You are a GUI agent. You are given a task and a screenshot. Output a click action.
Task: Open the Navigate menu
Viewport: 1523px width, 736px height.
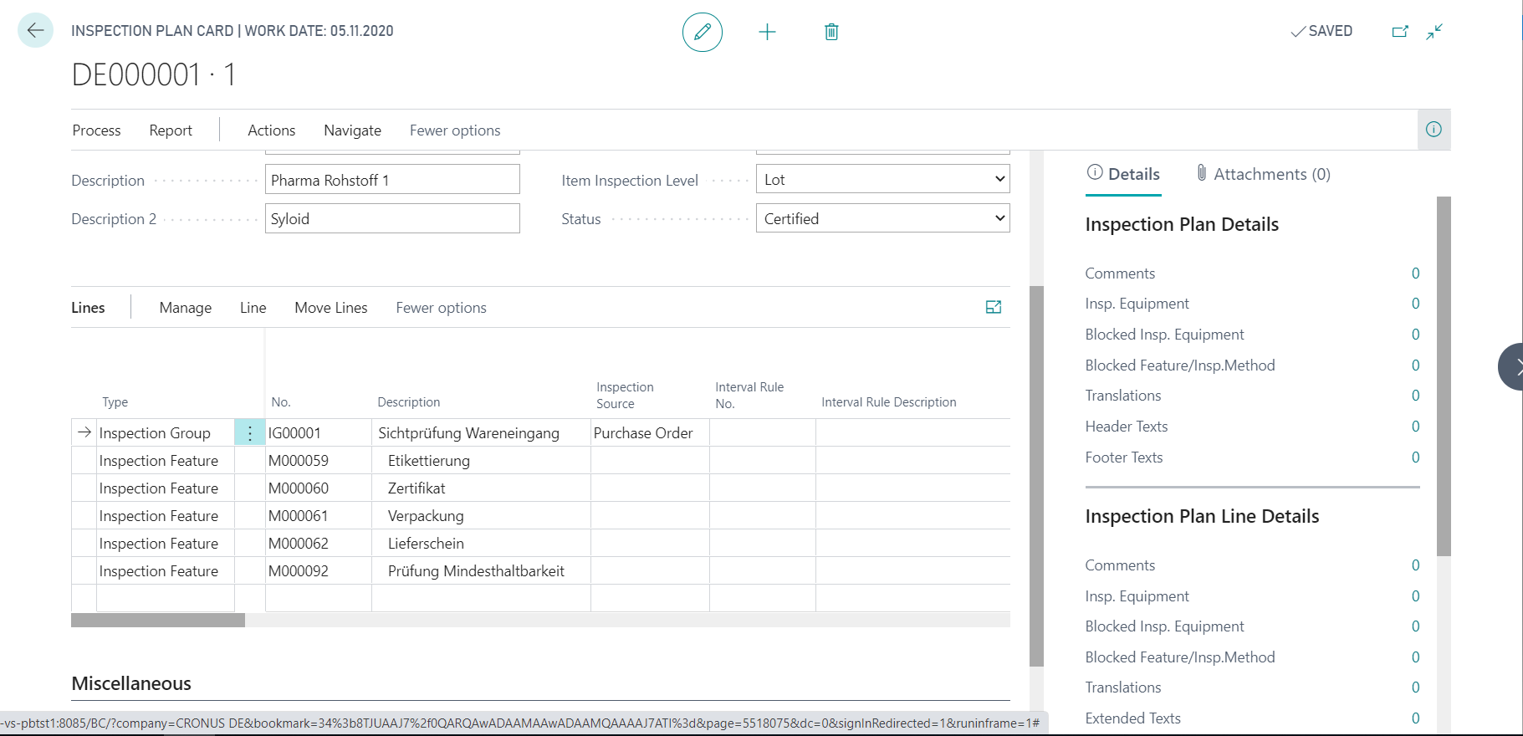[x=352, y=130]
